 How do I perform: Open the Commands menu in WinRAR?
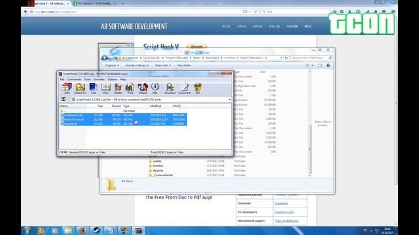74,80
